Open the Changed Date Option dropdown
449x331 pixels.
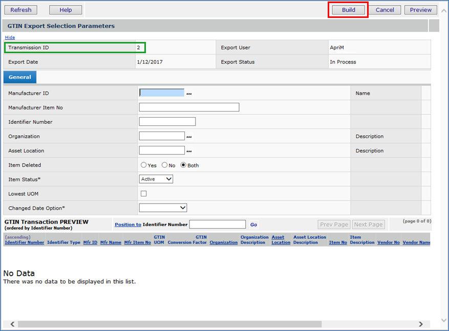tap(163, 208)
